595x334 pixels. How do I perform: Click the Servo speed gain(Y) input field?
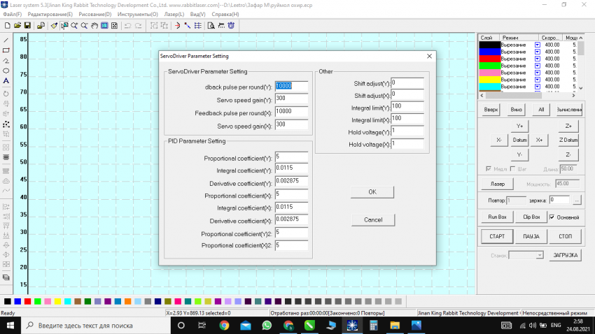tap(291, 99)
